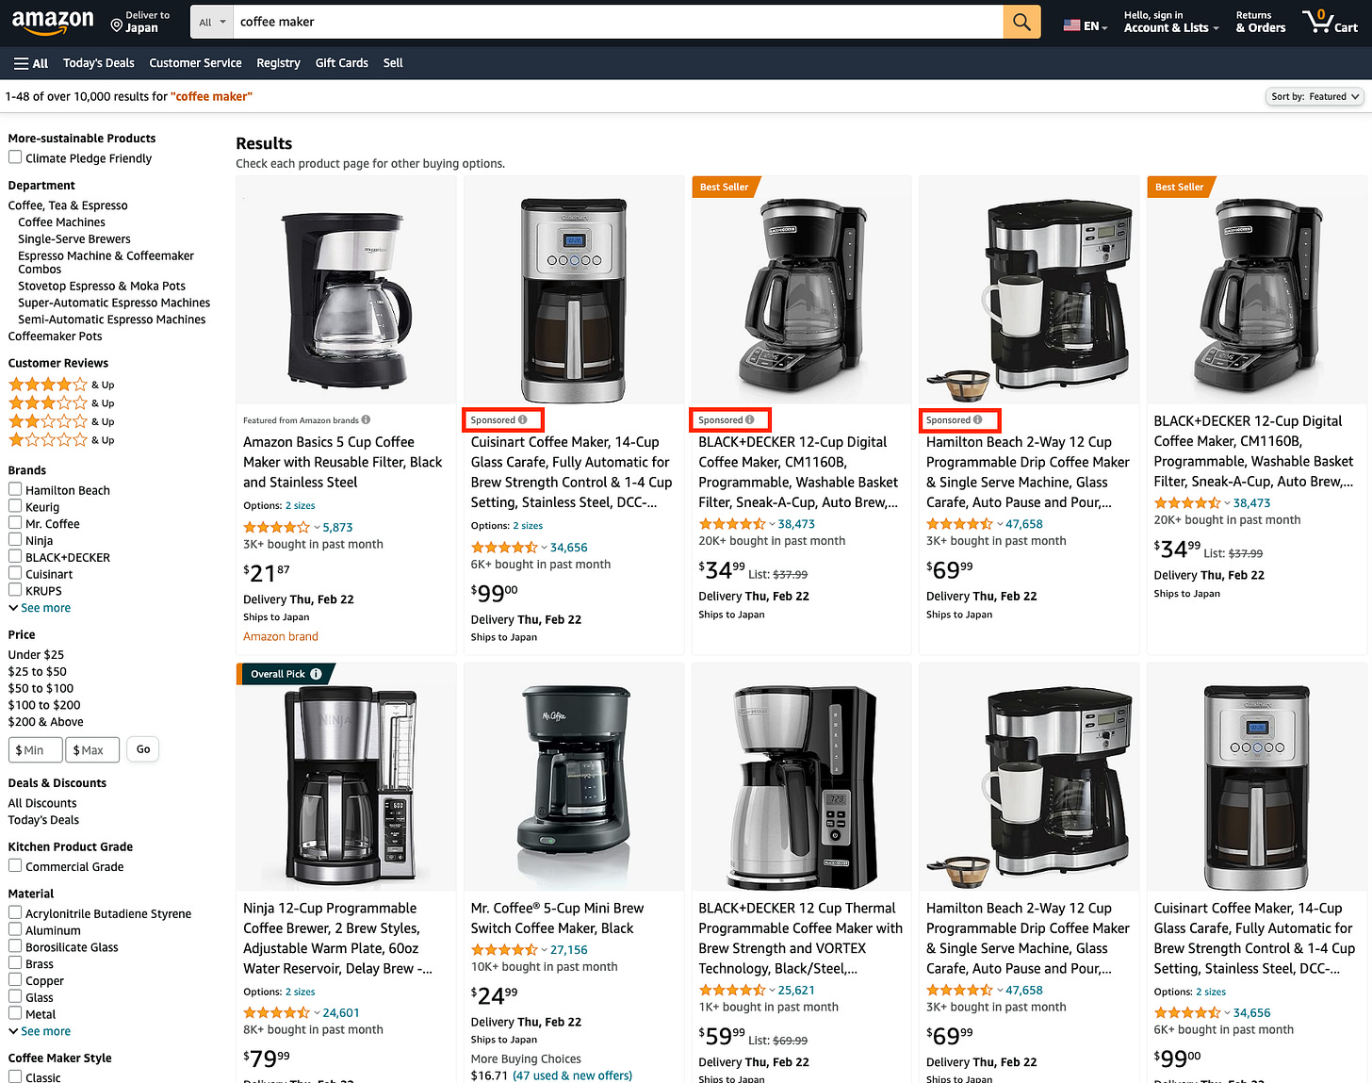Image resolution: width=1372 pixels, height=1083 pixels.
Task: Open Today's Deals in navigation bar
Action: tap(99, 63)
